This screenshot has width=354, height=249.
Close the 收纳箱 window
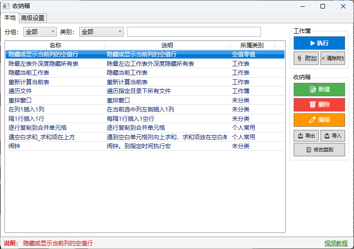[x=343, y=6]
